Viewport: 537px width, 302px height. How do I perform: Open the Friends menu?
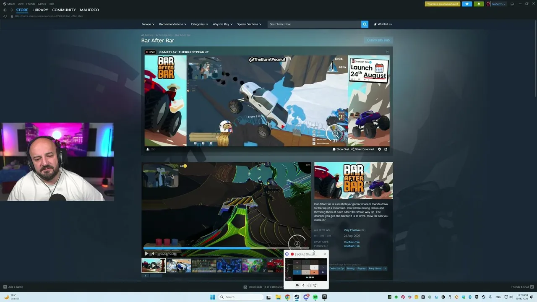31,4
